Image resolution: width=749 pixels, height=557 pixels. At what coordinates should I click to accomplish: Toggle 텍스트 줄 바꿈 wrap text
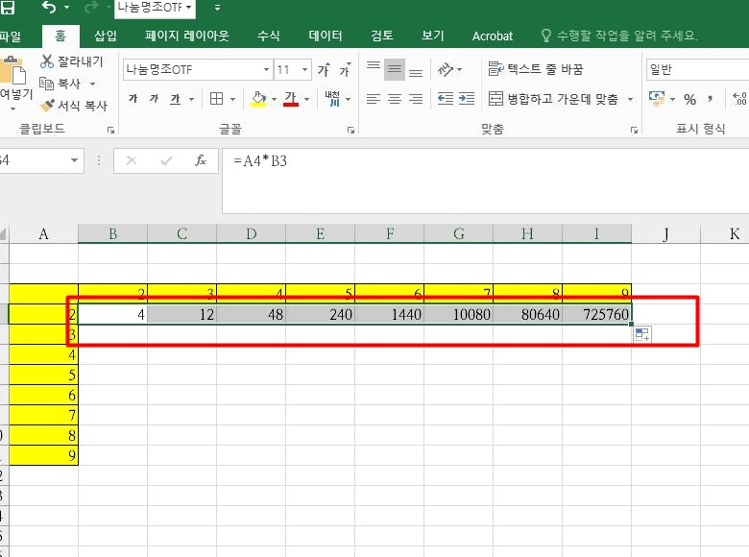pos(536,69)
